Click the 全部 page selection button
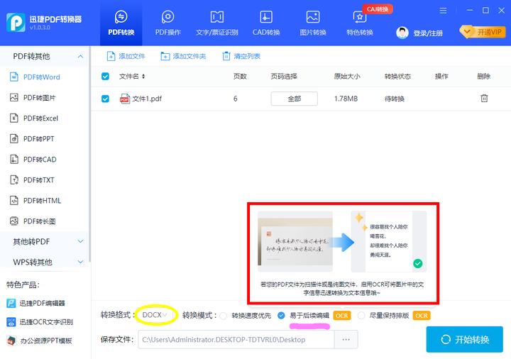 294,99
